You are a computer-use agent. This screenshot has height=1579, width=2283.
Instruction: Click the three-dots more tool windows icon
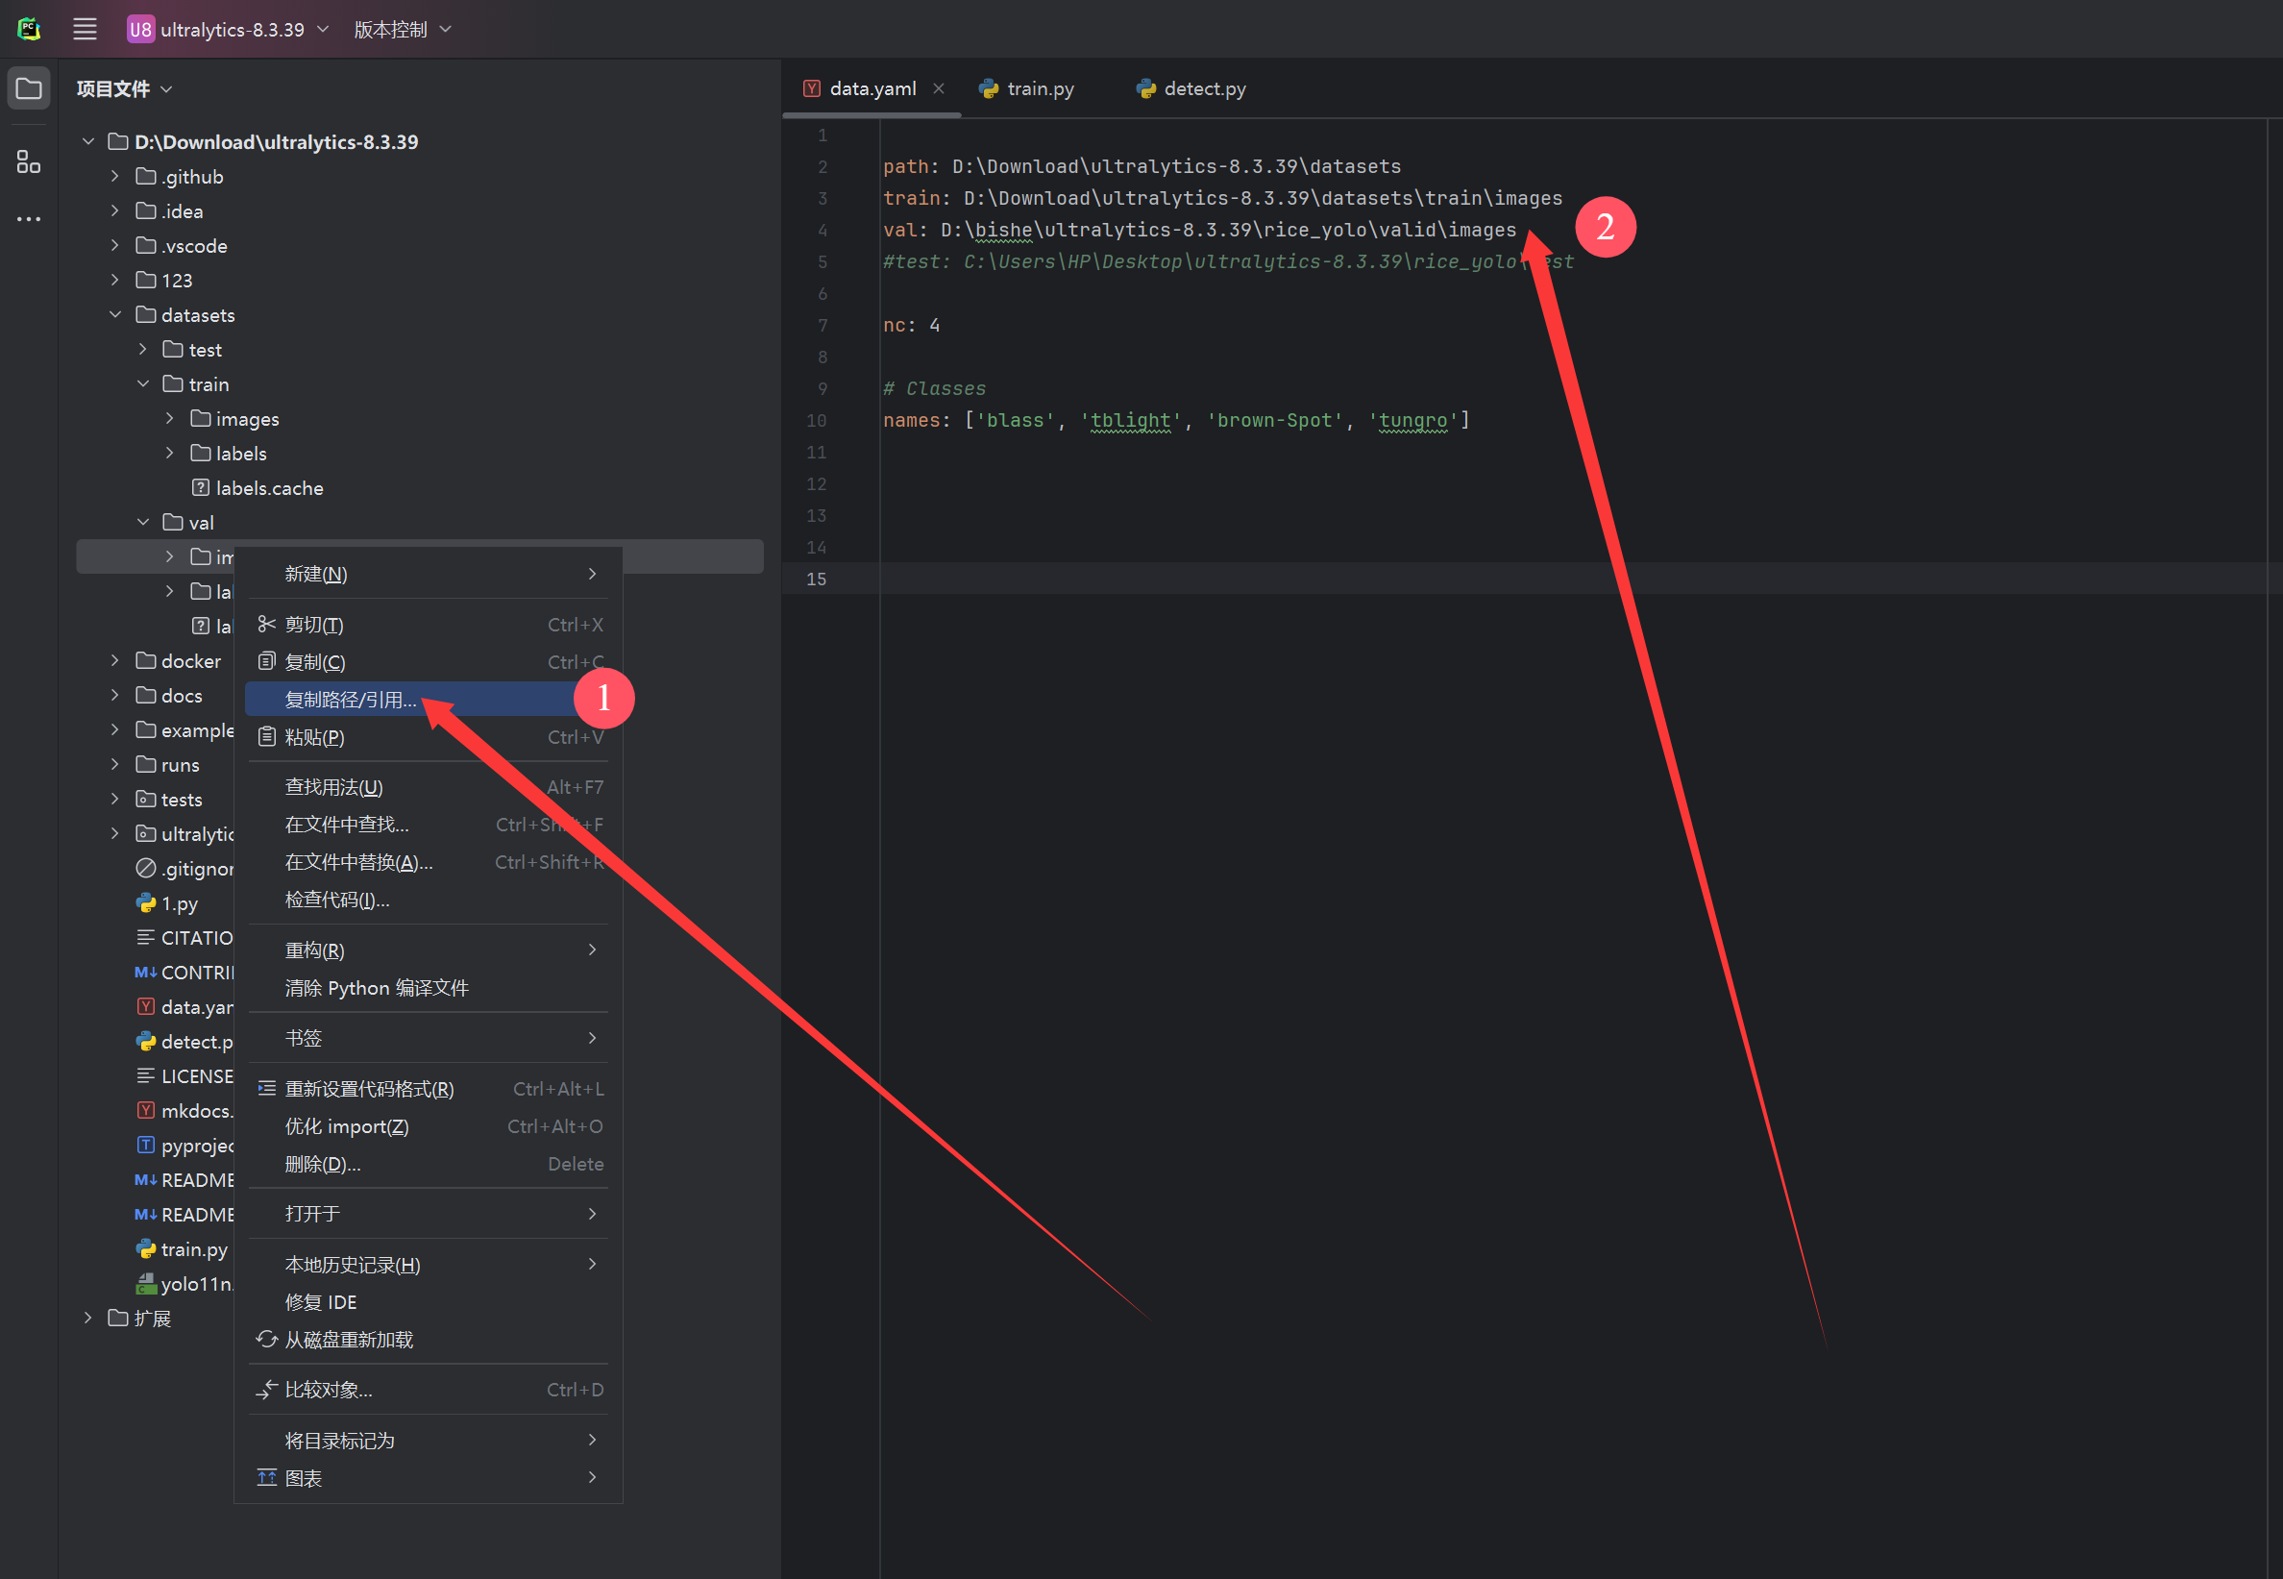(x=29, y=219)
